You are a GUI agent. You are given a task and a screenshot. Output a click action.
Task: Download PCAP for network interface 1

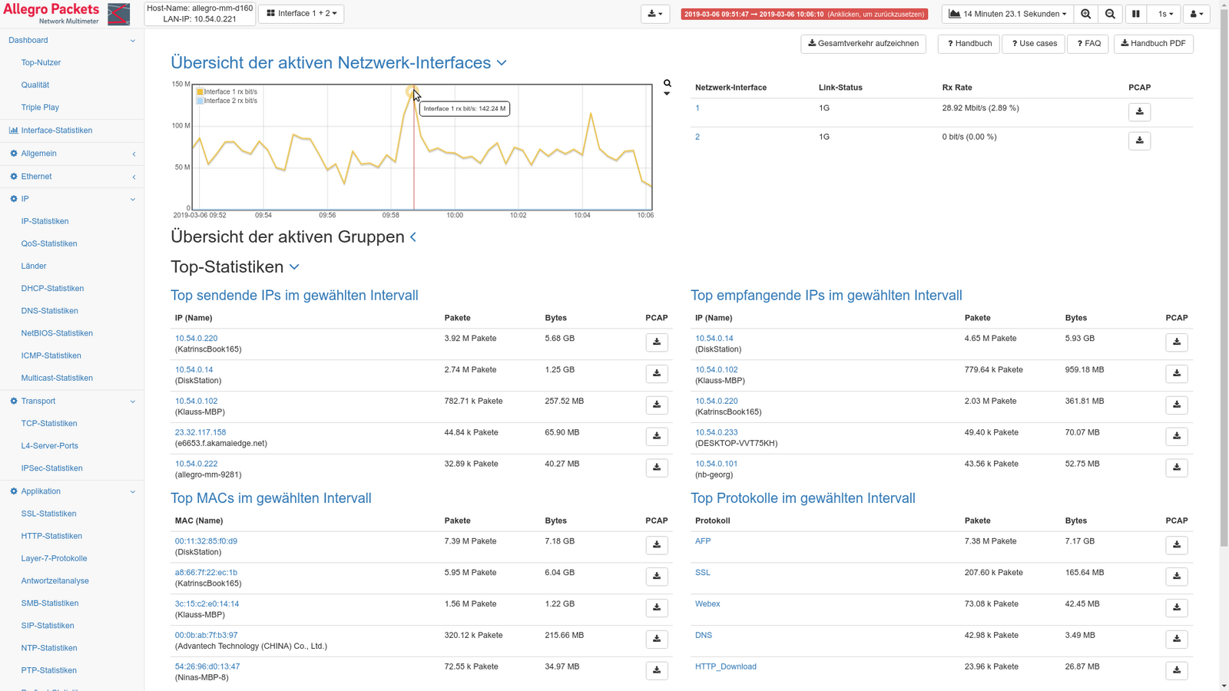click(x=1139, y=112)
